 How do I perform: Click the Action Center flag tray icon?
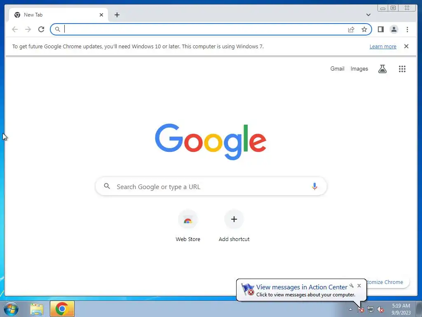361,310
